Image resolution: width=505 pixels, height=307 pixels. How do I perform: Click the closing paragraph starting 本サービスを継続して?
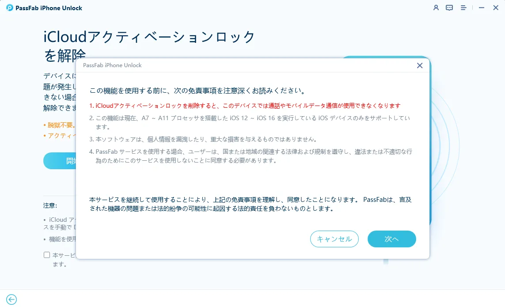click(x=250, y=204)
